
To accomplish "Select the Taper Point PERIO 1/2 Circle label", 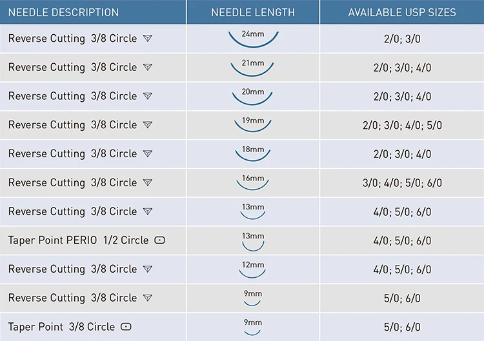I will click(x=78, y=240).
